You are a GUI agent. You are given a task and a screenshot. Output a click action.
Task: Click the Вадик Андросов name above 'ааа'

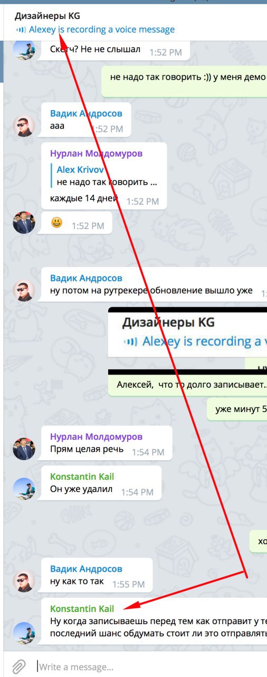coord(86,113)
